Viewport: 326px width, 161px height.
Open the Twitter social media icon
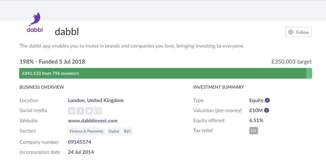[x=89, y=111]
